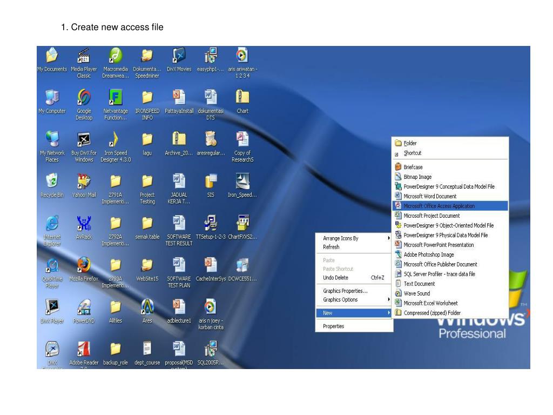Choose Bitmap Image in New submenu
Screen dimensions: 553x415
click(x=450, y=177)
